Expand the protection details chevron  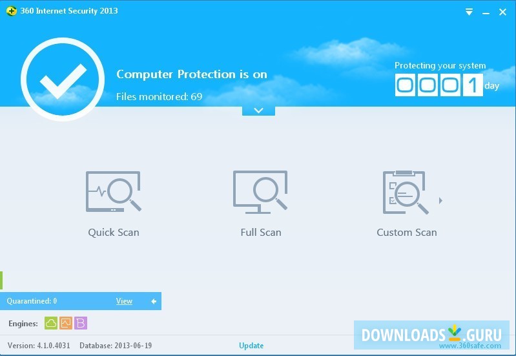(x=259, y=110)
